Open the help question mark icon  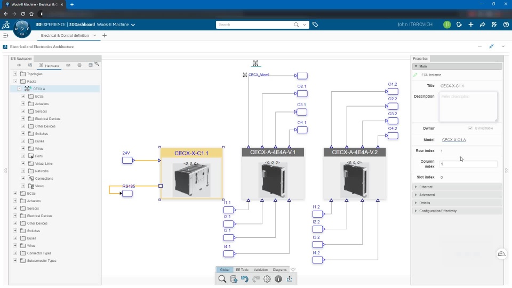click(506, 25)
